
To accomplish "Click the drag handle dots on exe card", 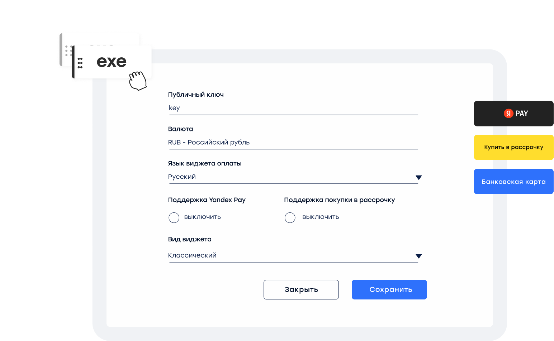I will (x=80, y=63).
